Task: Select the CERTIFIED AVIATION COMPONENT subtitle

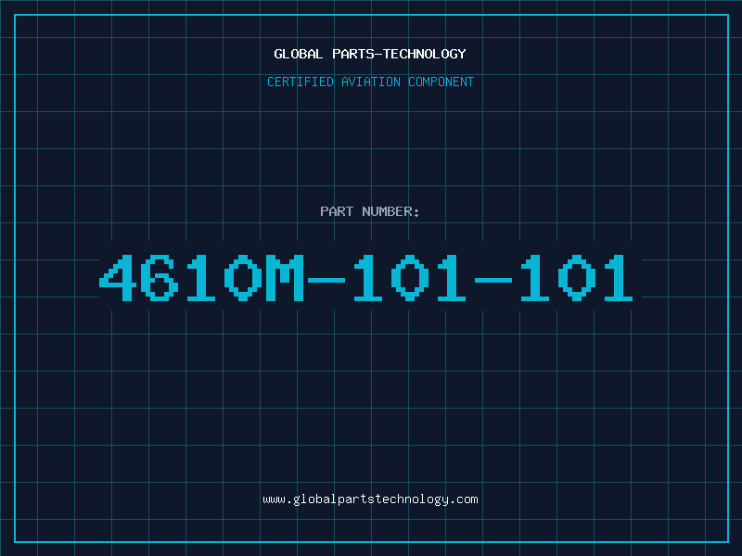Action: (x=370, y=82)
